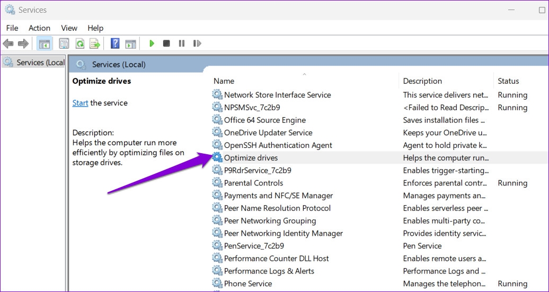The image size is (549, 292).
Task: Open the File menu
Action: [12, 28]
